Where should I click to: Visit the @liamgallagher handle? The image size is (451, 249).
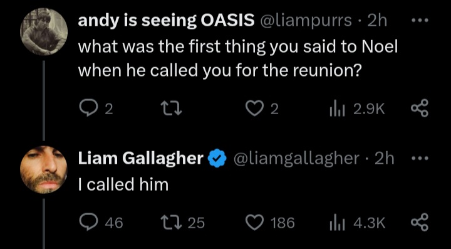coord(296,158)
